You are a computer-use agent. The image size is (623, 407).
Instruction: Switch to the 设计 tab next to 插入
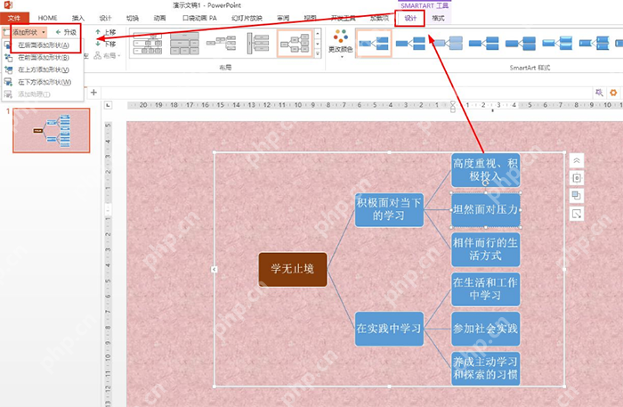coord(105,18)
